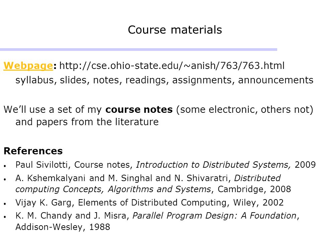Click the Vijay K. Garg reference
The height and width of the screenshot is (241, 321).
tap(149, 203)
